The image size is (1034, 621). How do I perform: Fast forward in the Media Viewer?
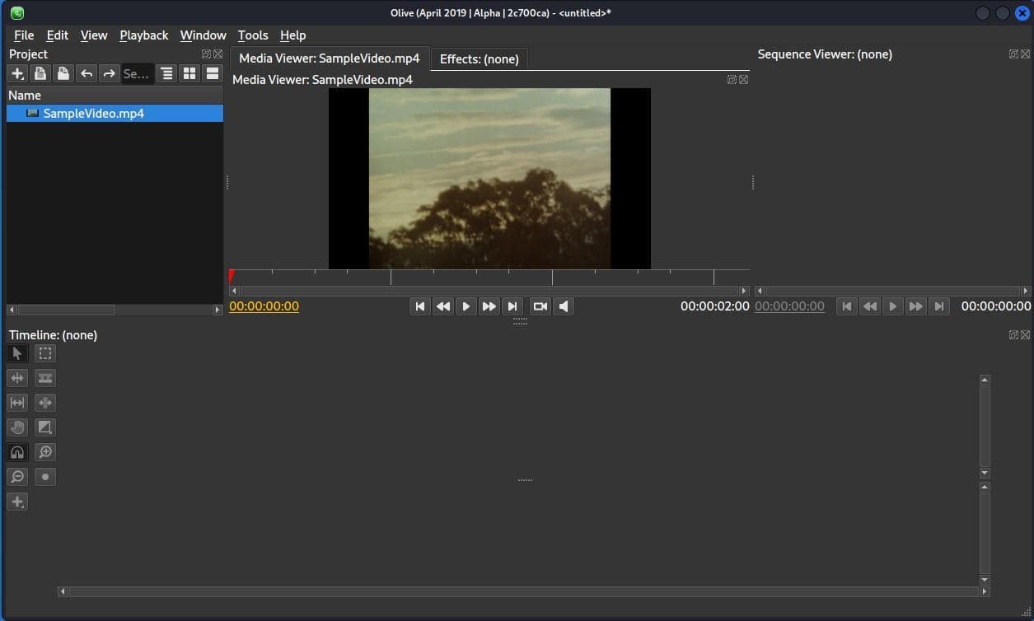coord(489,306)
